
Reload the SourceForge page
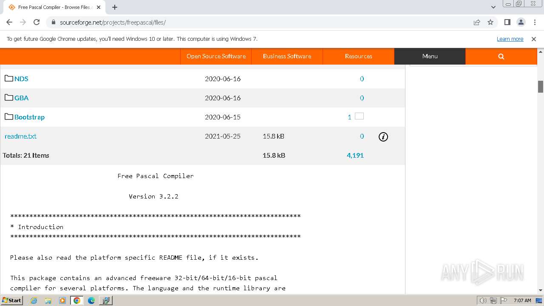click(37, 22)
